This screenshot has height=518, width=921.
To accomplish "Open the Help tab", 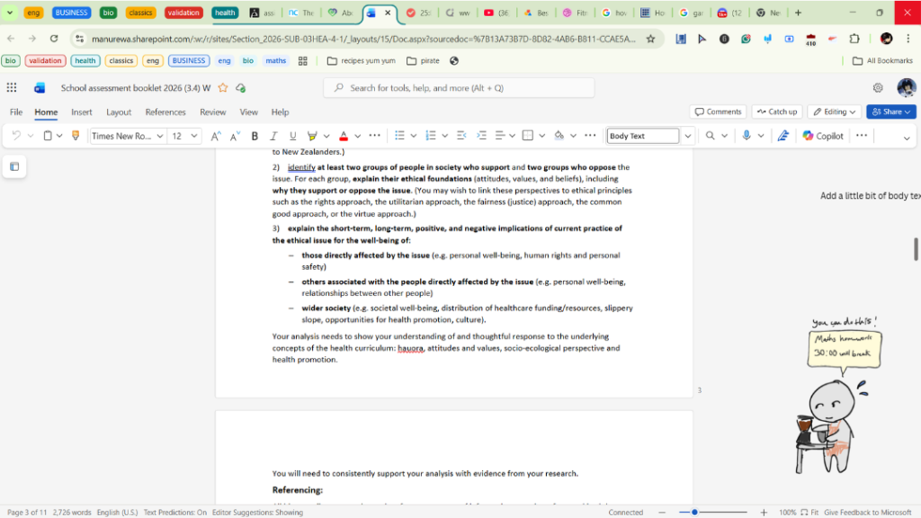I will click(x=281, y=112).
